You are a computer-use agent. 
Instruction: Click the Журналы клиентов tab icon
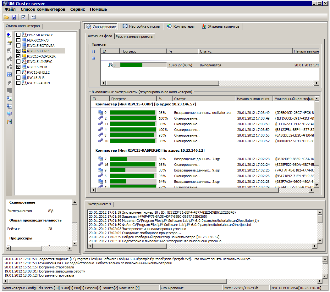click(204, 26)
